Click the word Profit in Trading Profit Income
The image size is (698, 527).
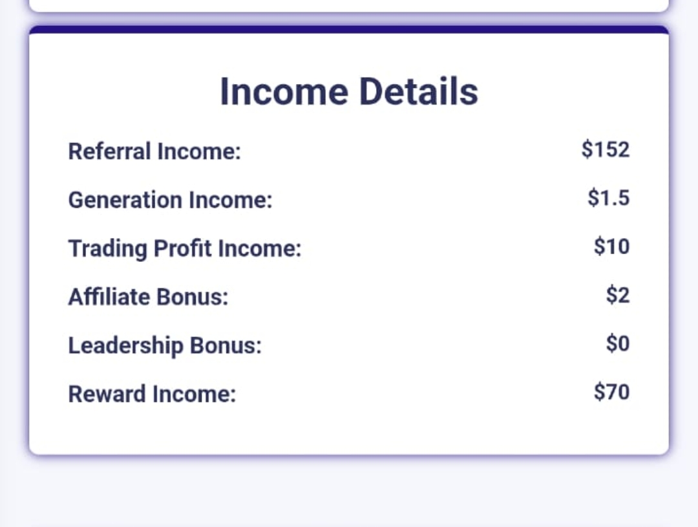coord(182,248)
